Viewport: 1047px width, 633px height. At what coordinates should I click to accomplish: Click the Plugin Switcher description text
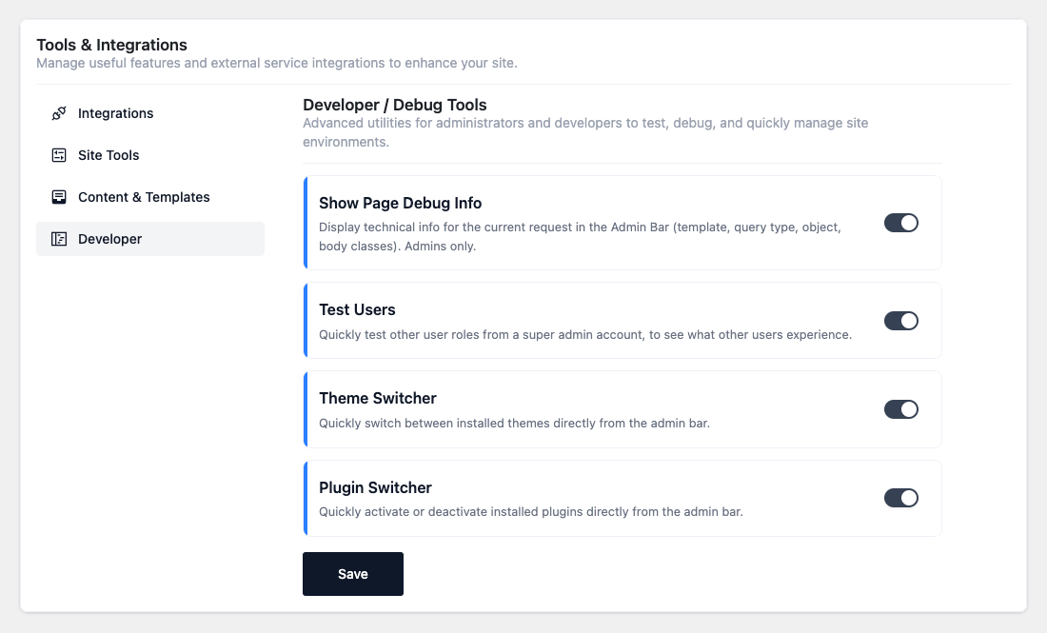pyautogui.click(x=530, y=511)
